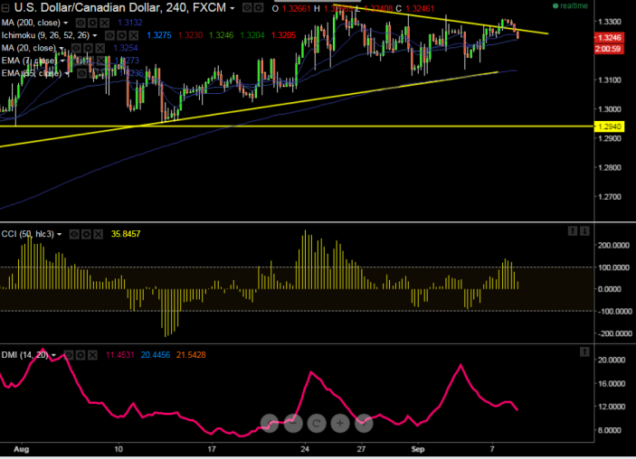Remove the MA (20, close) indicator
This screenshot has height=459, width=636.
click(x=100, y=48)
